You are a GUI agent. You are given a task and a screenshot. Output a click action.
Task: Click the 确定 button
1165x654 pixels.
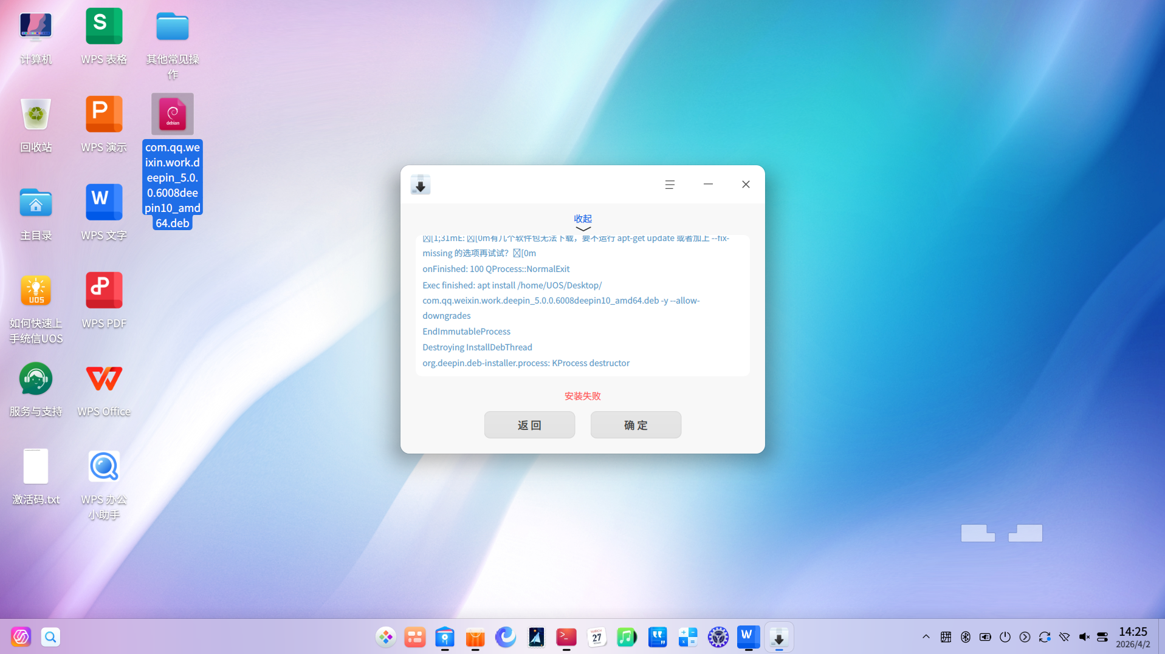[x=636, y=424]
